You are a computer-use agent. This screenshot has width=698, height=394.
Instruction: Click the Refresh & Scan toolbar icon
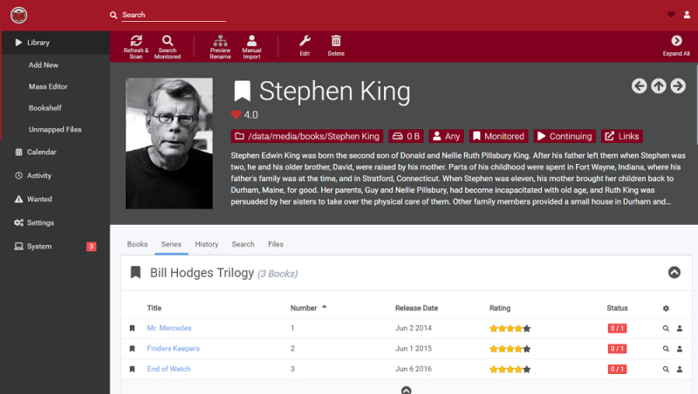coord(136,41)
